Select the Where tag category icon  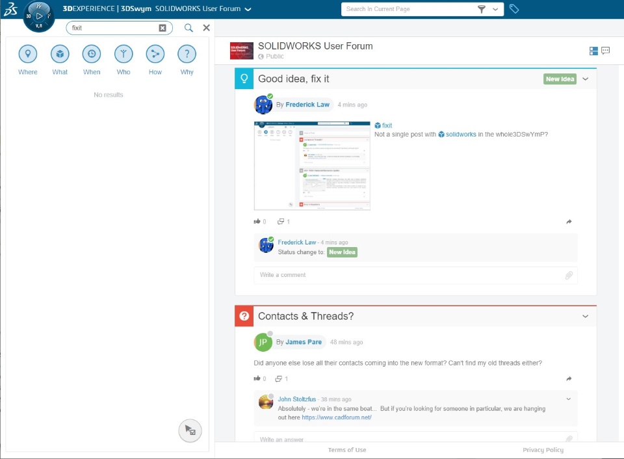click(x=28, y=54)
